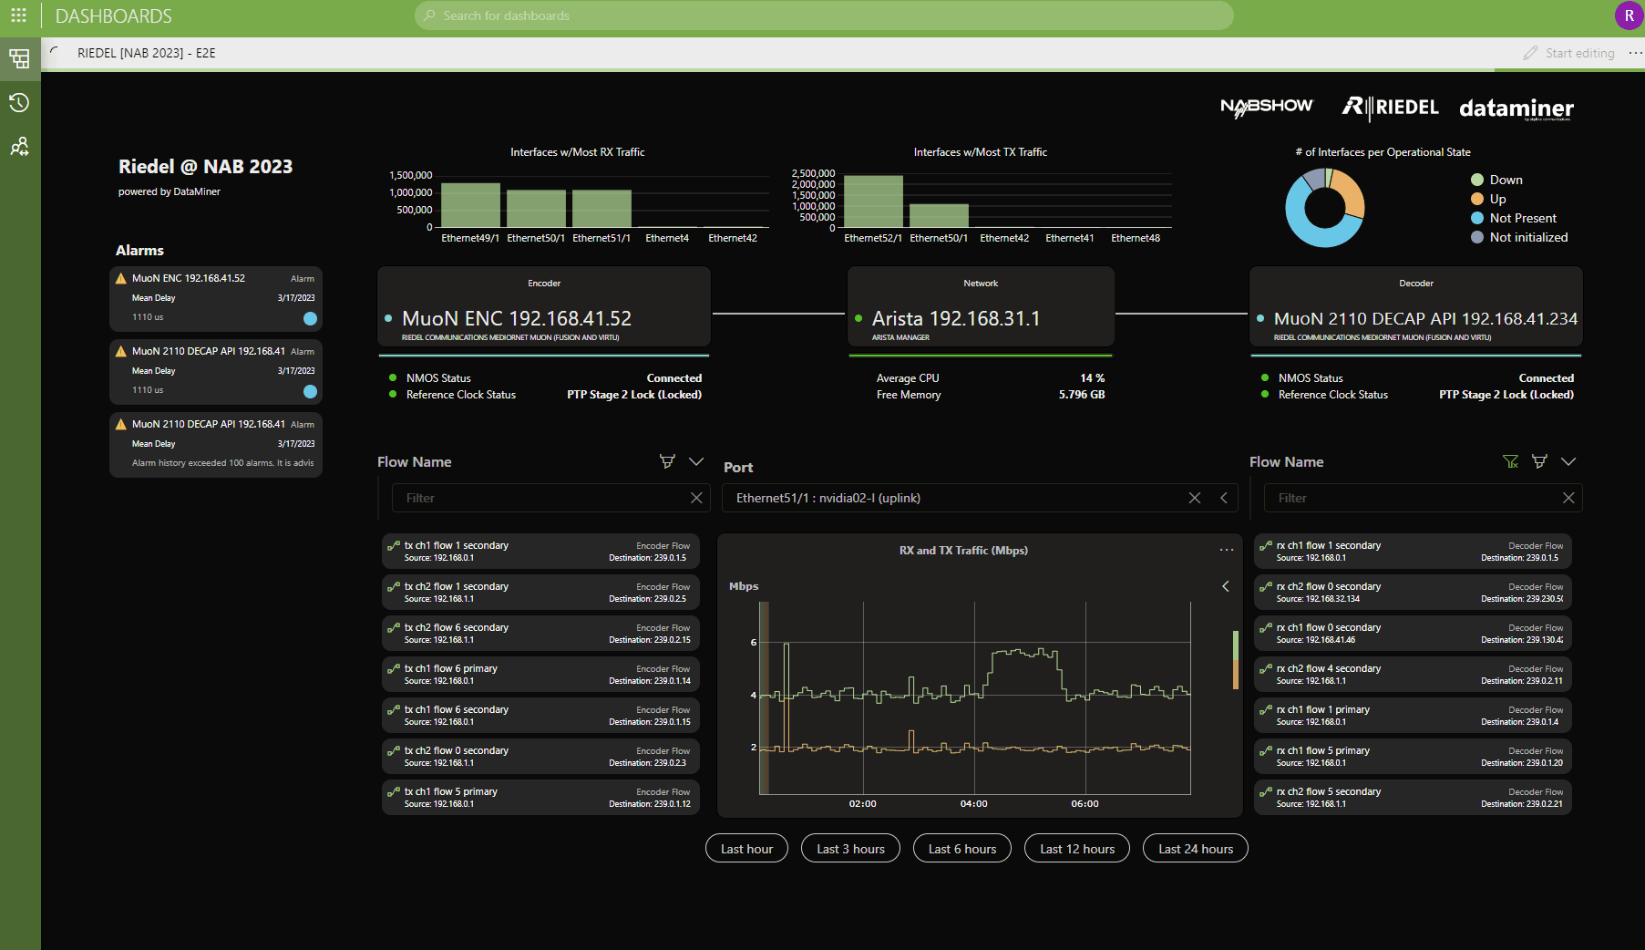Screen dimensions: 1645x950
Task: Select the Last 12 hours time range
Action: [x=1077, y=849]
